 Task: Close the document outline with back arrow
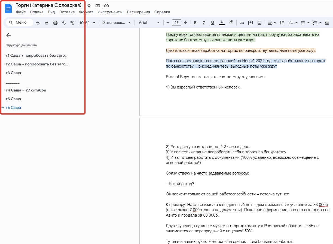click(8, 35)
